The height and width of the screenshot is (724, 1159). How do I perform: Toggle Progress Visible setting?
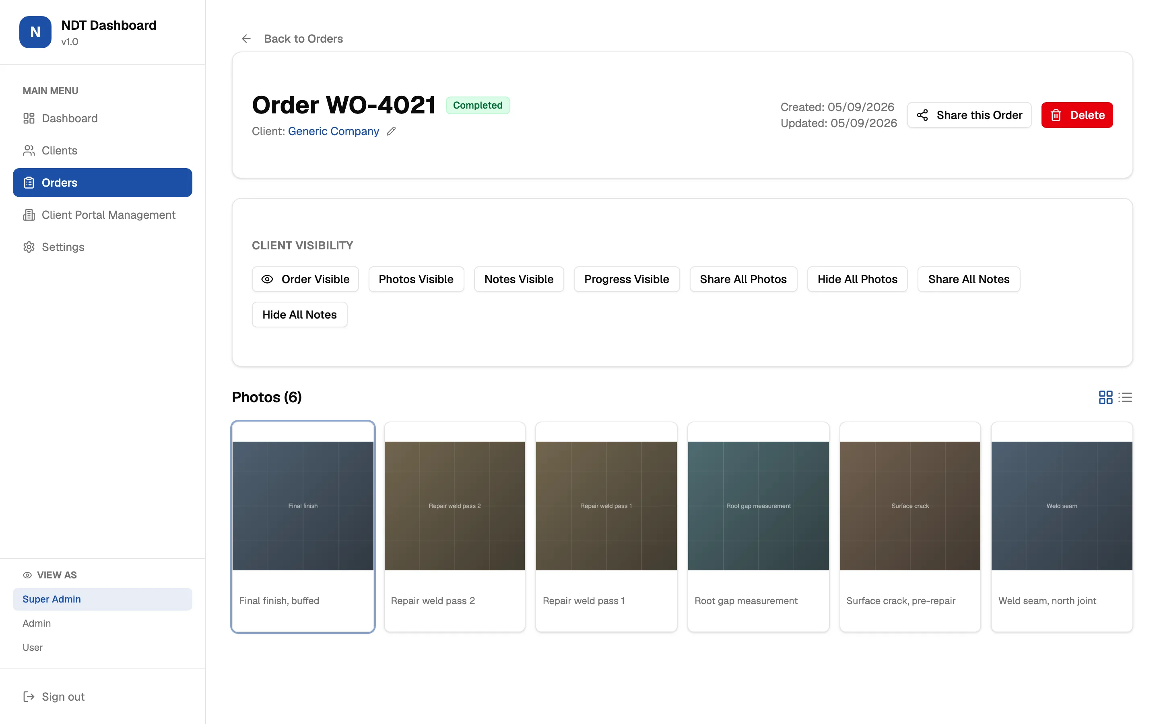627,279
